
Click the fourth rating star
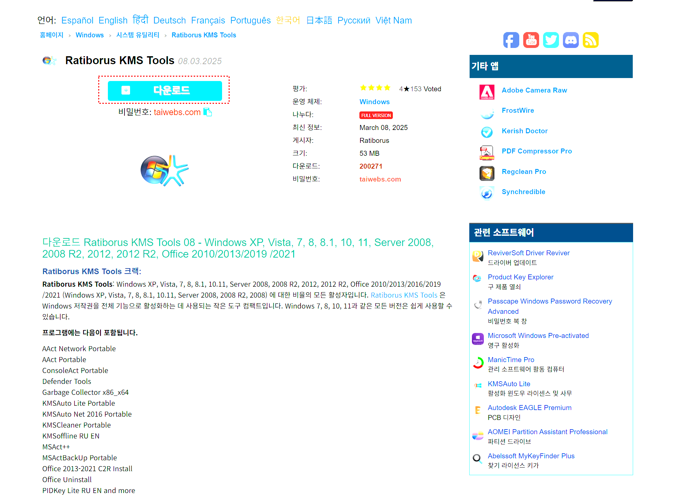[x=388, y=88]
